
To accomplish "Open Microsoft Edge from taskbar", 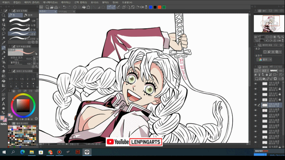I will pyautogui.click(x=22, y=152).
